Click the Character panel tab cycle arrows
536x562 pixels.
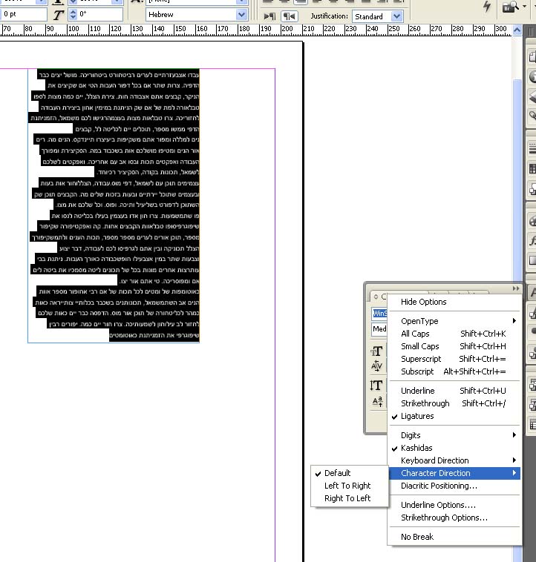tap(376, 297)
